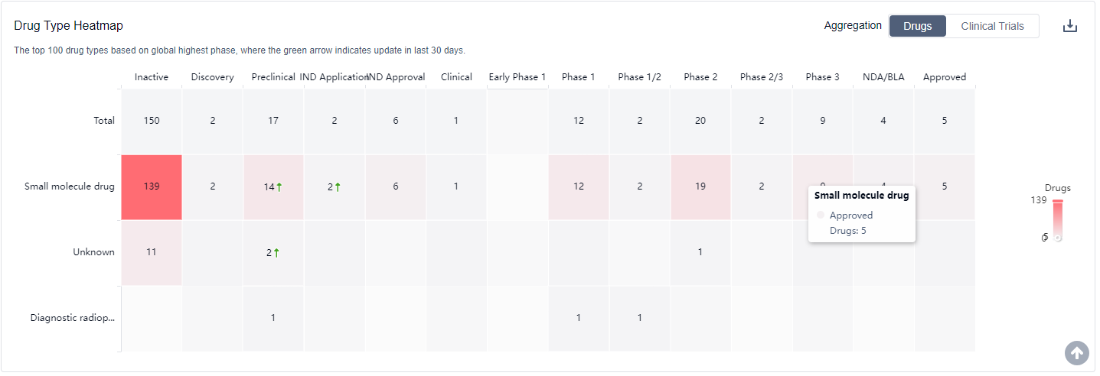
Task: Click green arrow in Small molecule IND Application cell
Action: point(338,186)
